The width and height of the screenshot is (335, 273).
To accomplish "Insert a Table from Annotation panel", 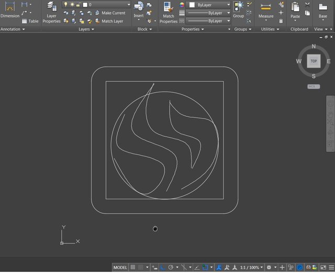I will click(x=30, y=21).
